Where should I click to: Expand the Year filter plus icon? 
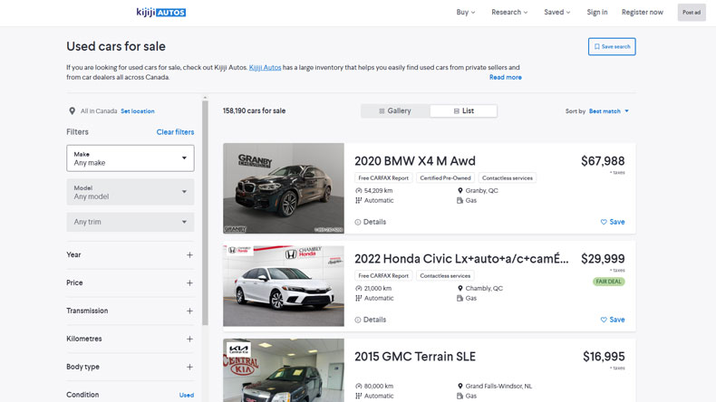point(189,255)
